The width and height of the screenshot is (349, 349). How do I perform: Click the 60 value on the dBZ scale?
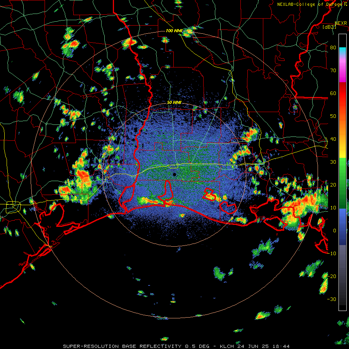coord(333,93)
